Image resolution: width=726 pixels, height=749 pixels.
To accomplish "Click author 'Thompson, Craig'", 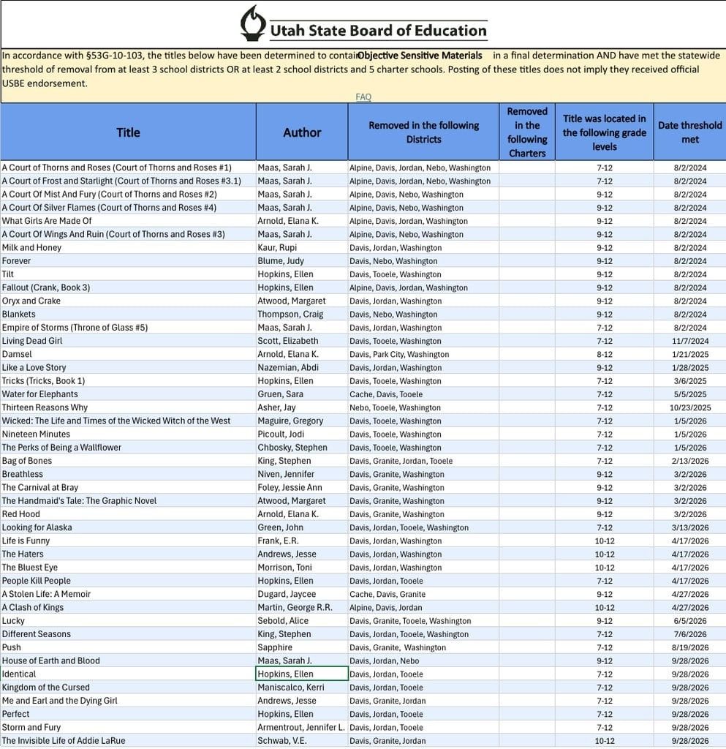I will coord(302,315).
